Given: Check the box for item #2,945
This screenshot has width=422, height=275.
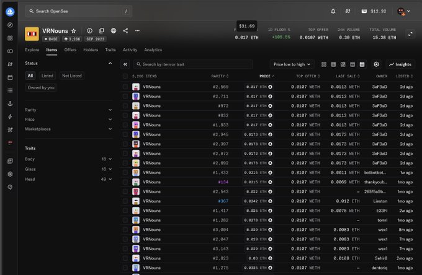Looking at the screenshot, I should coord(125,134).
